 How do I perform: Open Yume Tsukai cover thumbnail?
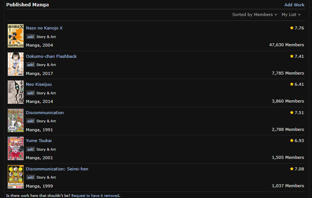[x=16, y=148]
